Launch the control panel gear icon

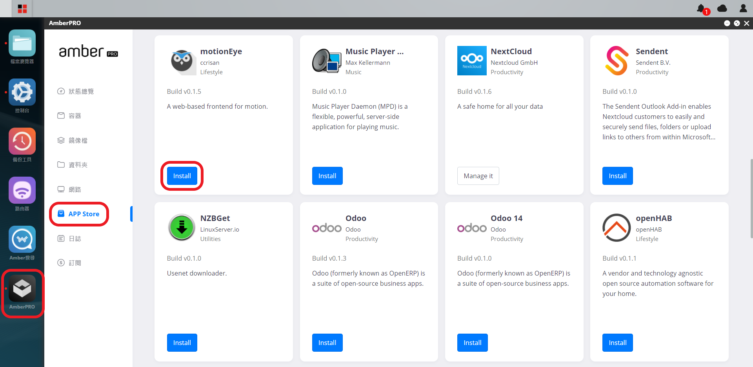(x=22, y=92)
